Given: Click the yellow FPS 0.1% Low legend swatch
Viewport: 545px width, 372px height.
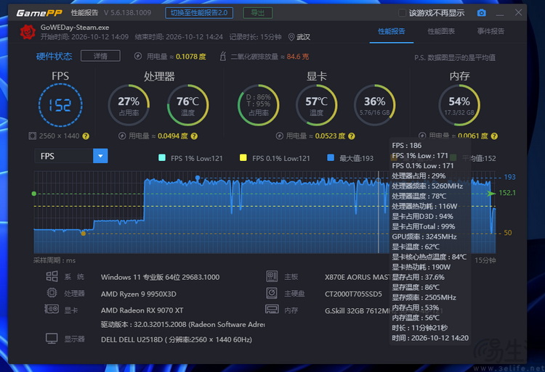Looking at the screenshot, I should coord(243,158).
